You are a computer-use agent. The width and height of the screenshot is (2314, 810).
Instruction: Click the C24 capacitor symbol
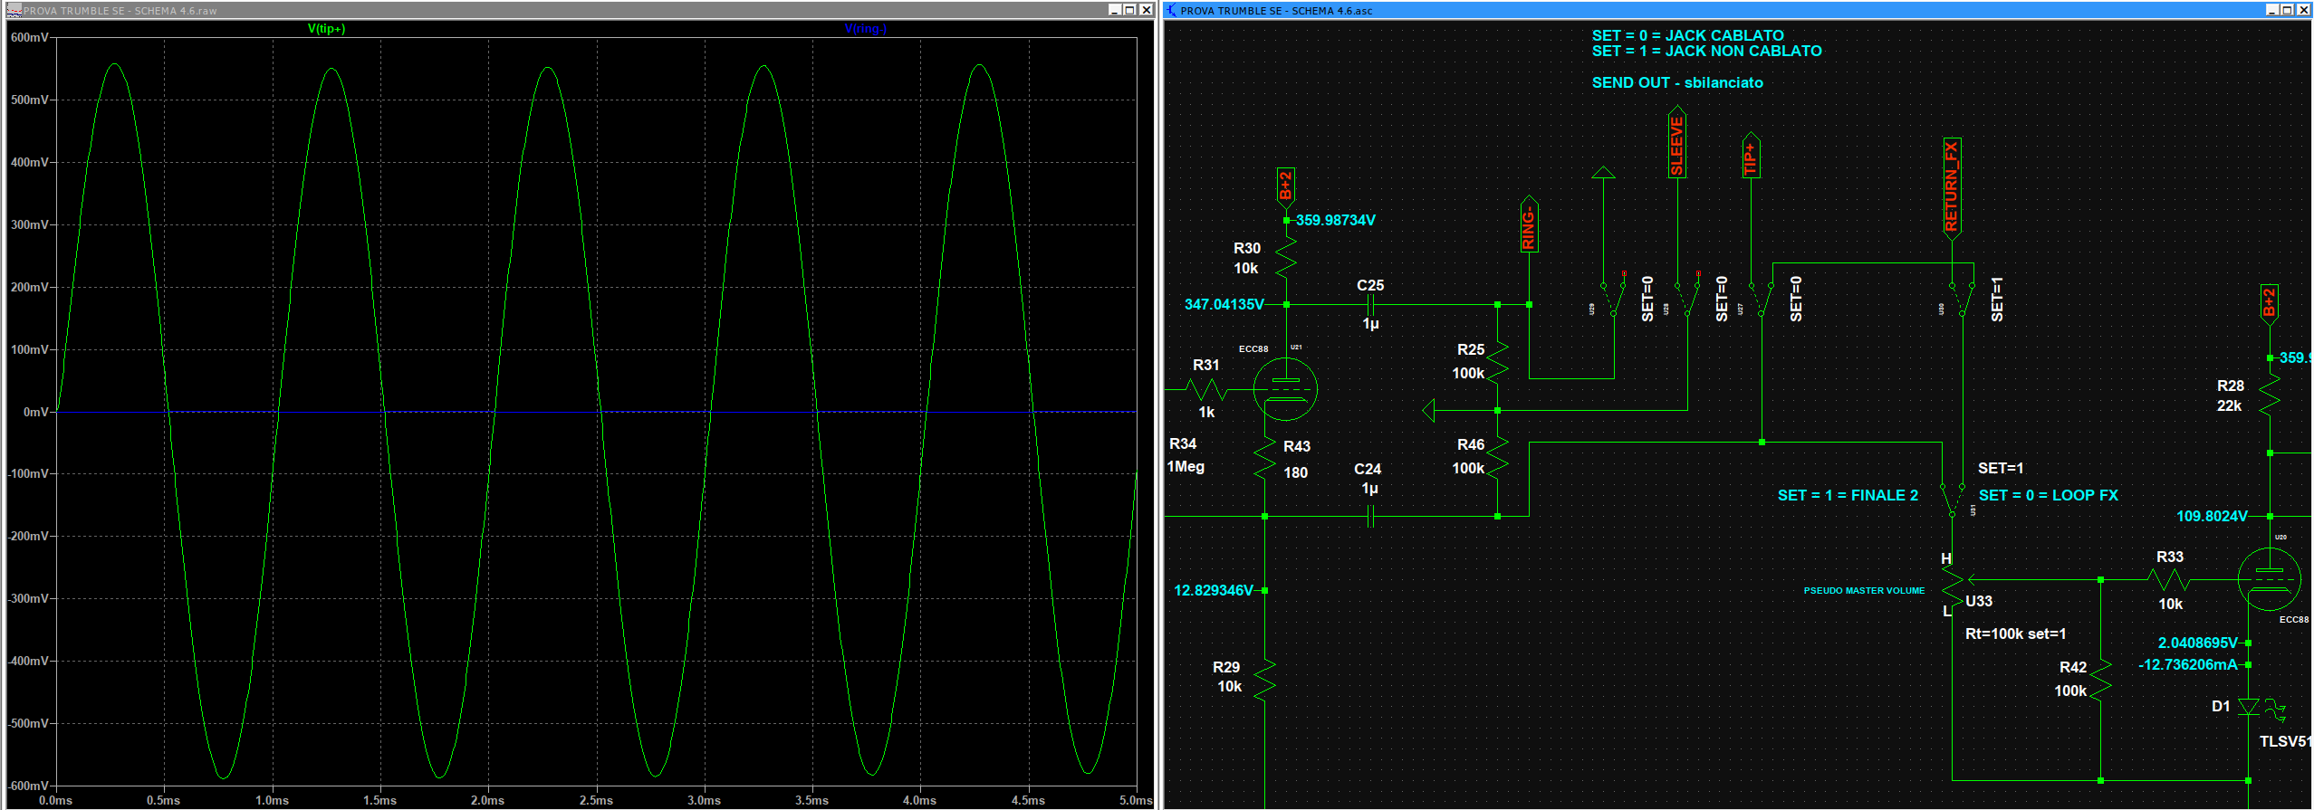click(x=1370, y=517)
